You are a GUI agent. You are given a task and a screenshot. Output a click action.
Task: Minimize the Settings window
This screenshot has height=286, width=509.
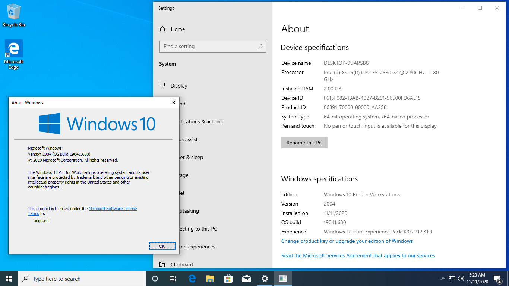463,8
